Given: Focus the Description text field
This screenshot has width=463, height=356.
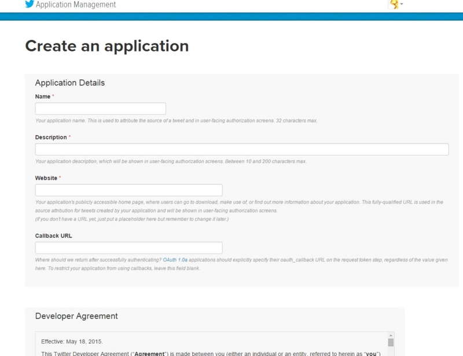Looking at the screenshot, I should point(242,149).
